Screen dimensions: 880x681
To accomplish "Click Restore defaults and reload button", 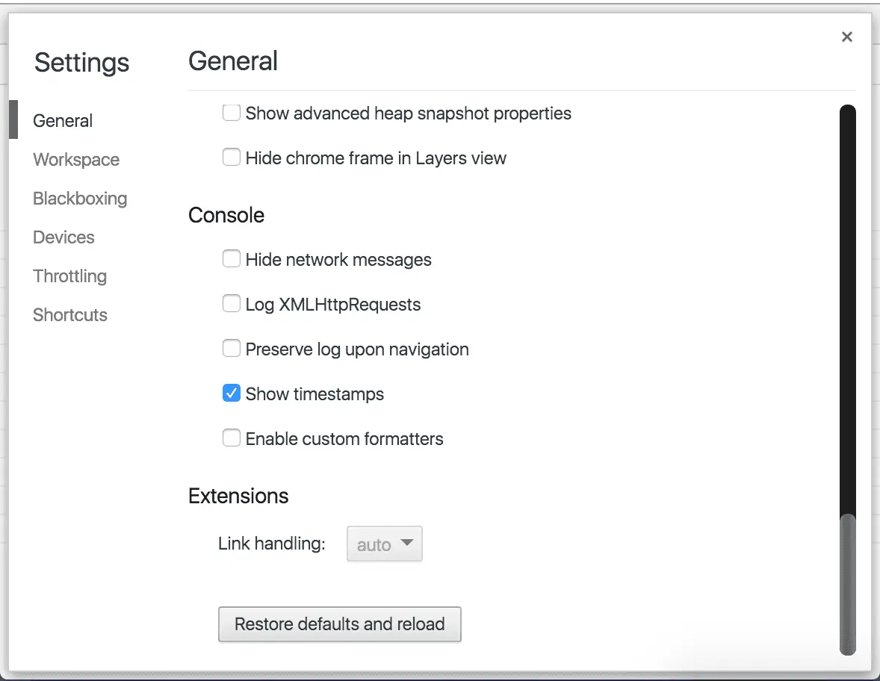I will (x=340, y=624).
